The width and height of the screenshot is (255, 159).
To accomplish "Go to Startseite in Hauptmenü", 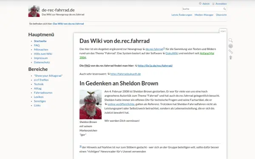I will pos(40,41).
